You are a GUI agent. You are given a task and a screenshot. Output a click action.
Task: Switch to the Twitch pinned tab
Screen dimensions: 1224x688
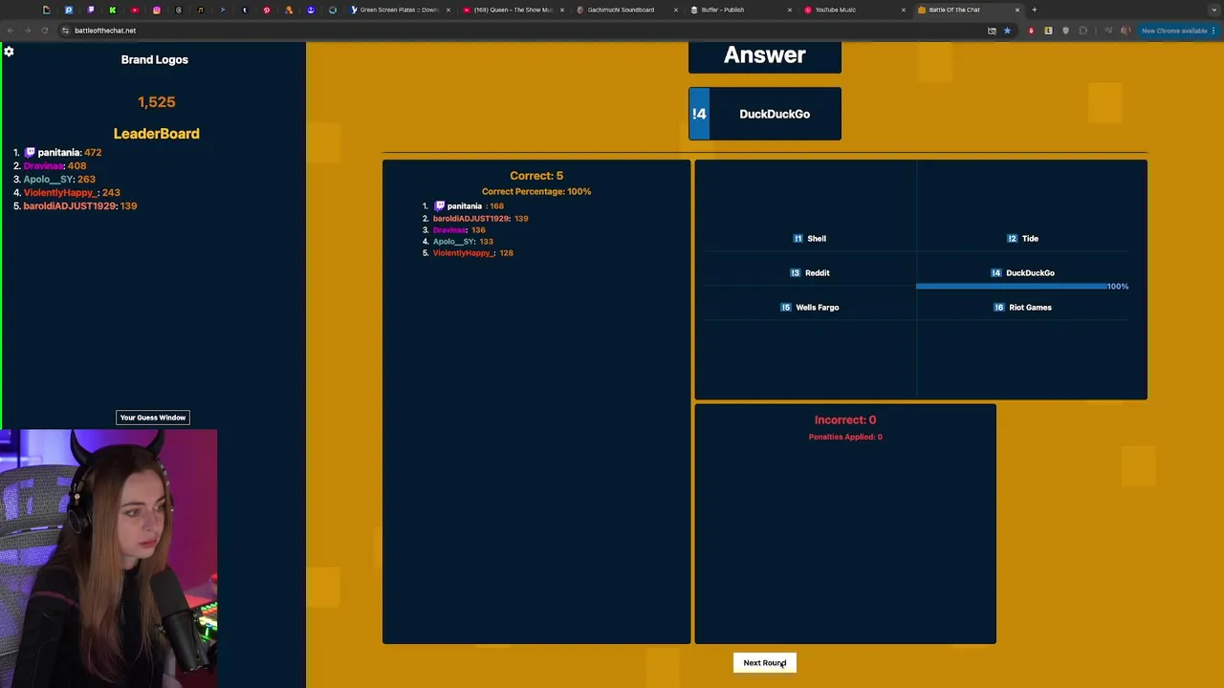[x=91, y=10]
